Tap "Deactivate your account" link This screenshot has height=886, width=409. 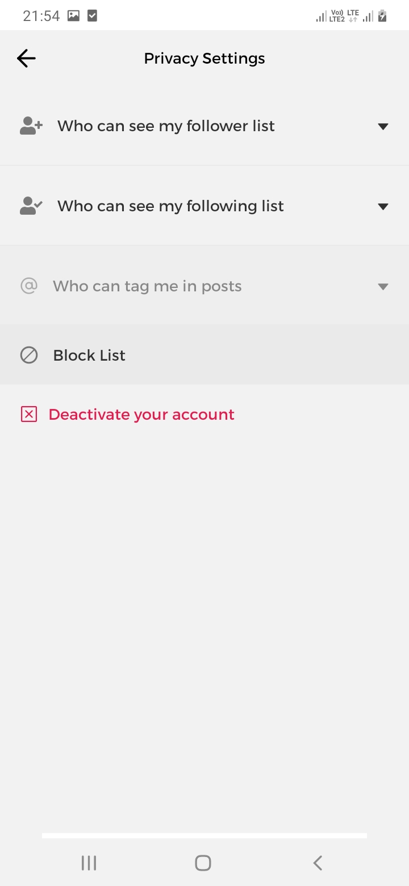pos(141,415)
